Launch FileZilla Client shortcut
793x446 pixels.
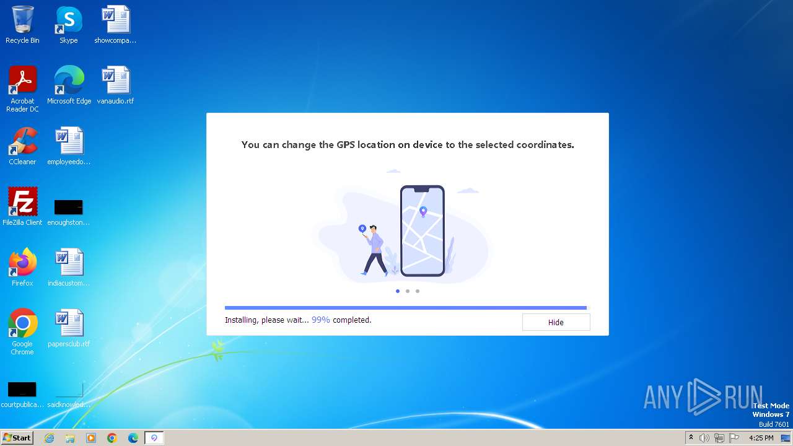(22, 206)
